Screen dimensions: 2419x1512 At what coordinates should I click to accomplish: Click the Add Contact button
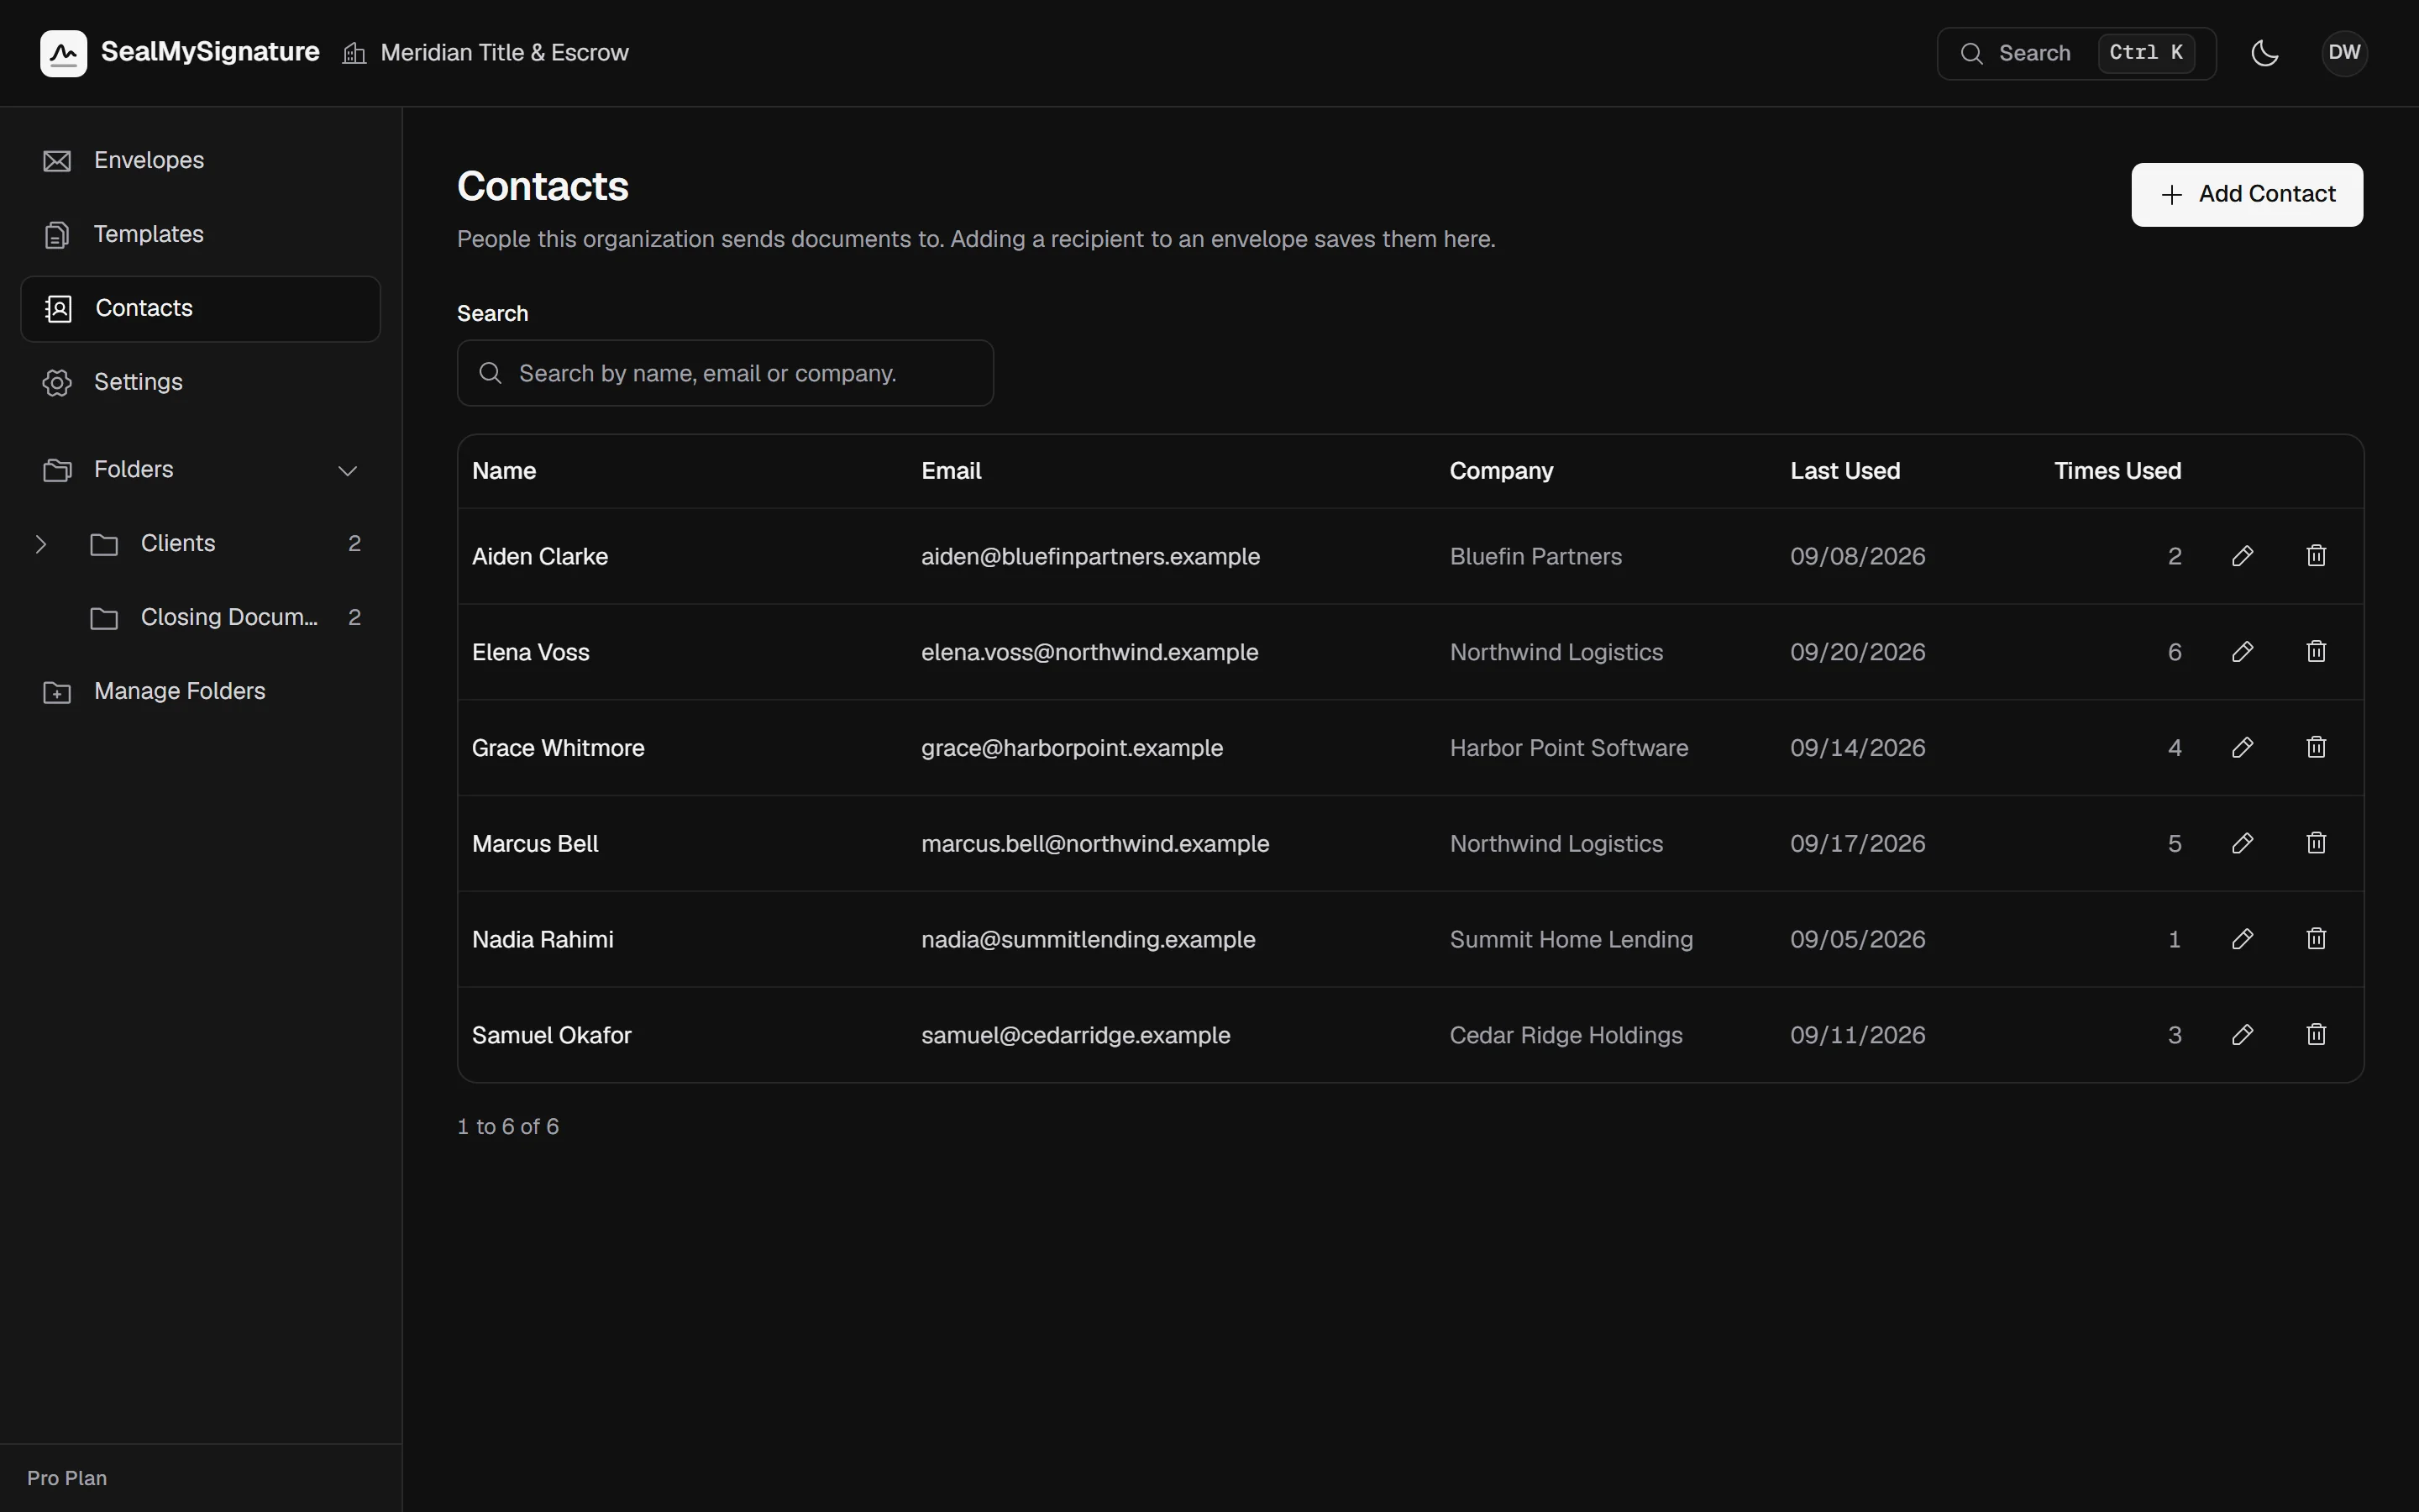click(2247, 195)
